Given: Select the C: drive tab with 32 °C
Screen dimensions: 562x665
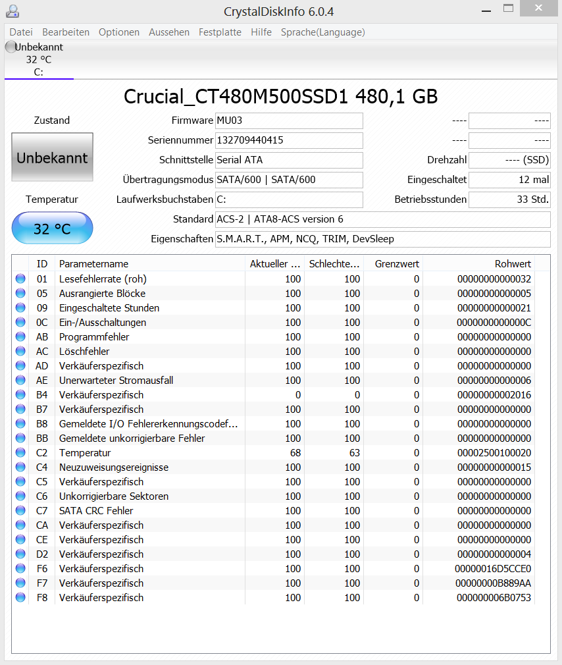Looking at the screenshot, I should click(39, 59).
